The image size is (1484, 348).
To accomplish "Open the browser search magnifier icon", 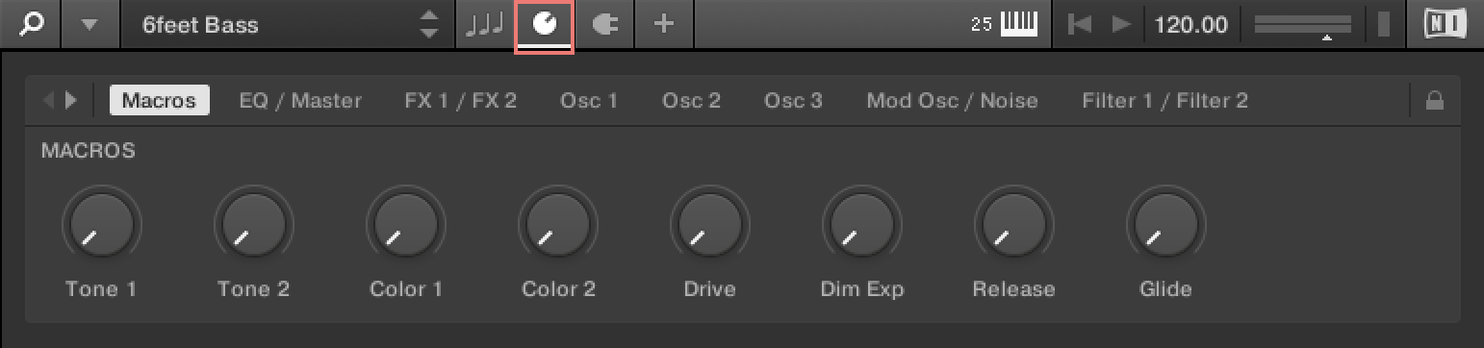I will 31,24.
